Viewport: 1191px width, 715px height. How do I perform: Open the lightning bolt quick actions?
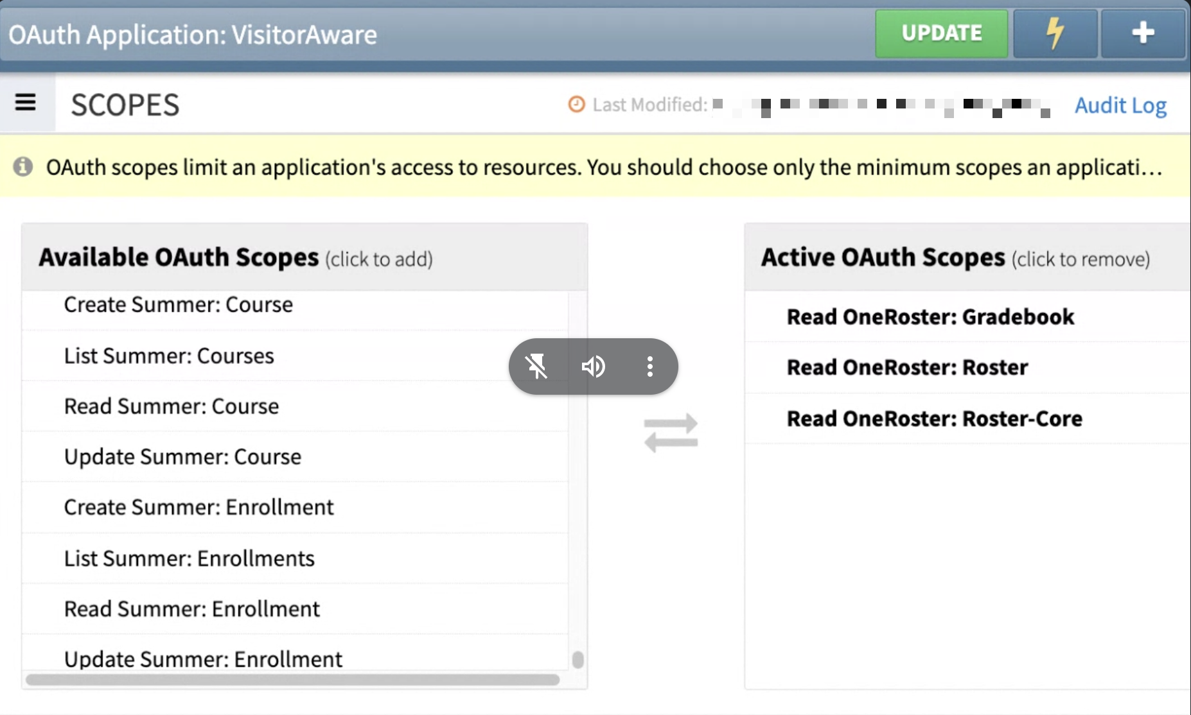1055,33
